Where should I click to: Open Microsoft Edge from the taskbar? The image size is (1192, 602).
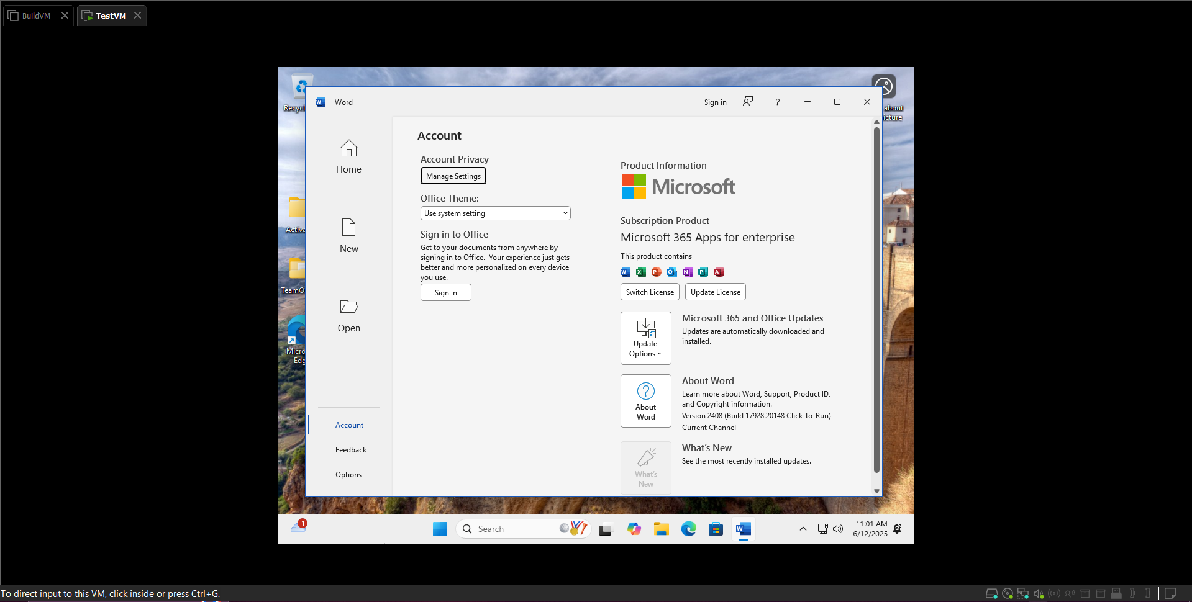688,529
